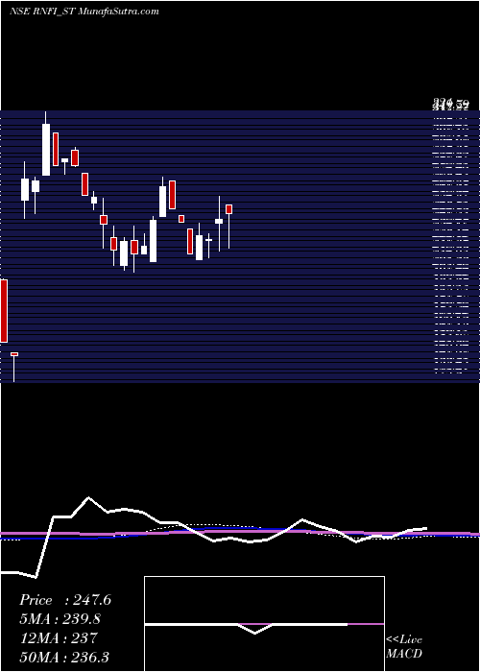Select the 12MA : 237 value
Image resolution: width=480 pixels, height=672 pixels.
[59, 638]
